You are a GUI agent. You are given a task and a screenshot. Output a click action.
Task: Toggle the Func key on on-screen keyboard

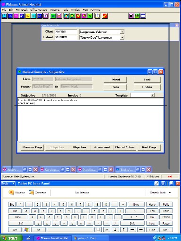click(152, 230)
